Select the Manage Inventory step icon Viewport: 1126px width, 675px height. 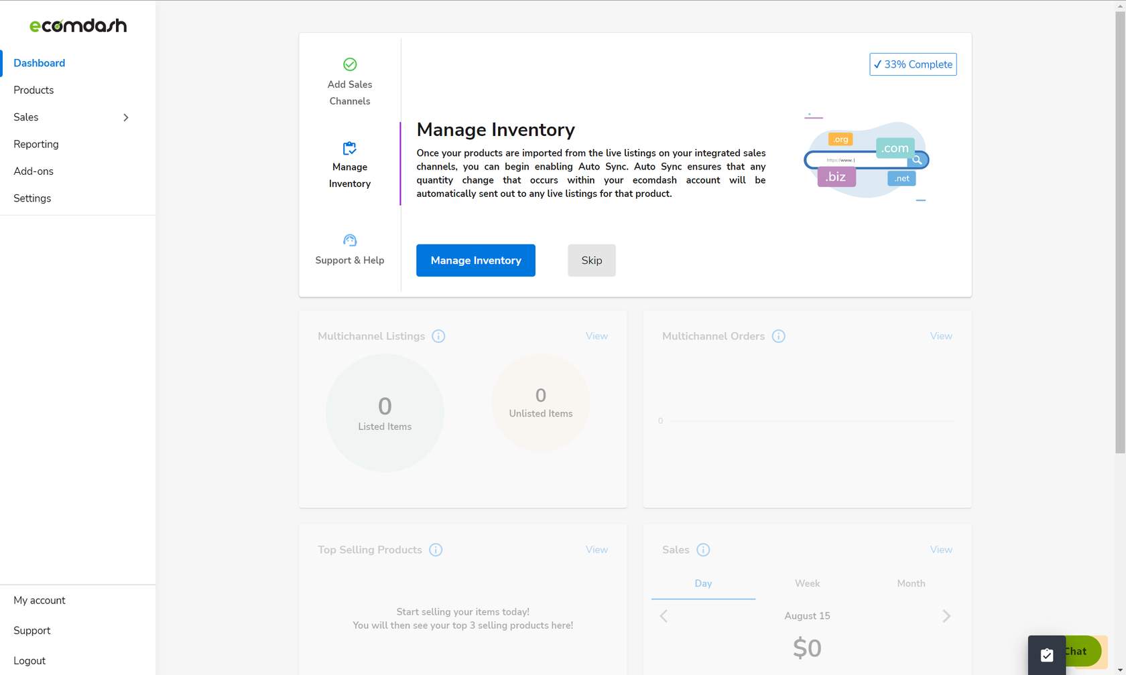(349, 148)
